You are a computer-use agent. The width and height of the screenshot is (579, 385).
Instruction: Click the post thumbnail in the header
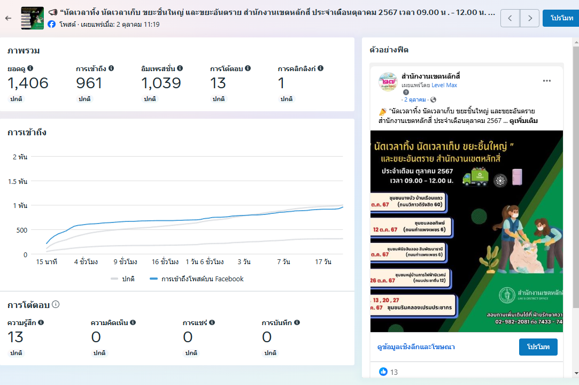pos(32,18)
